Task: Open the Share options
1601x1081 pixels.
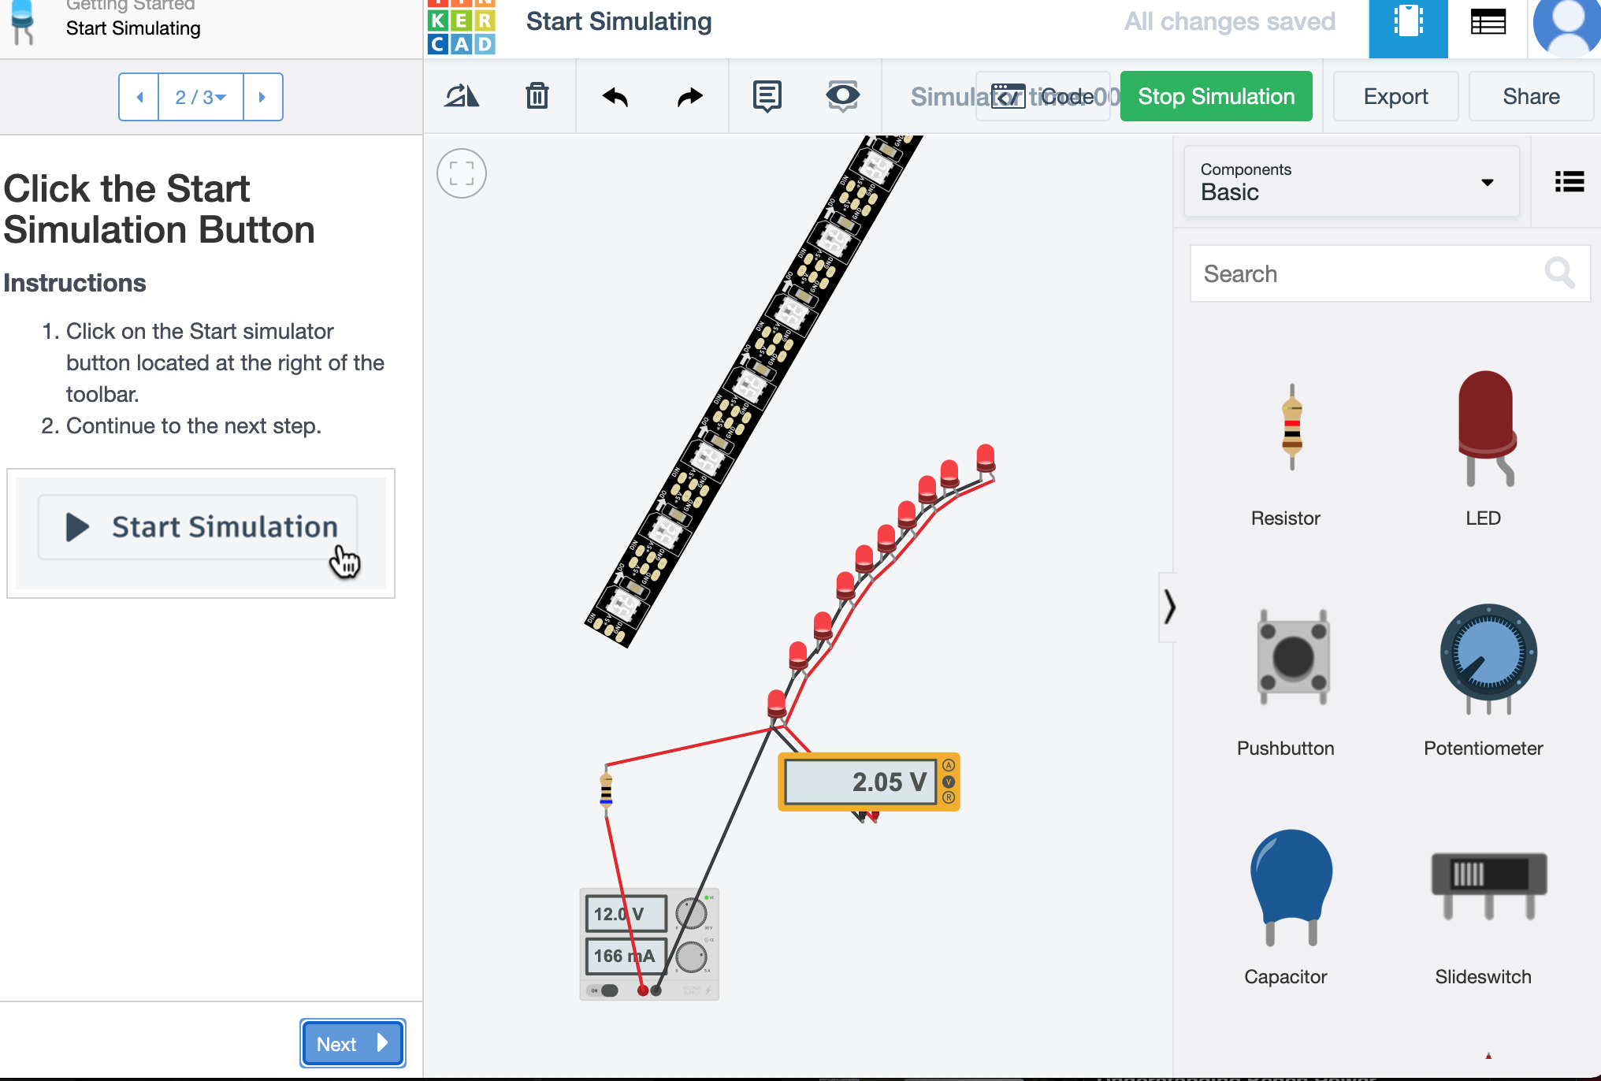Action: tap(1531, 96)
